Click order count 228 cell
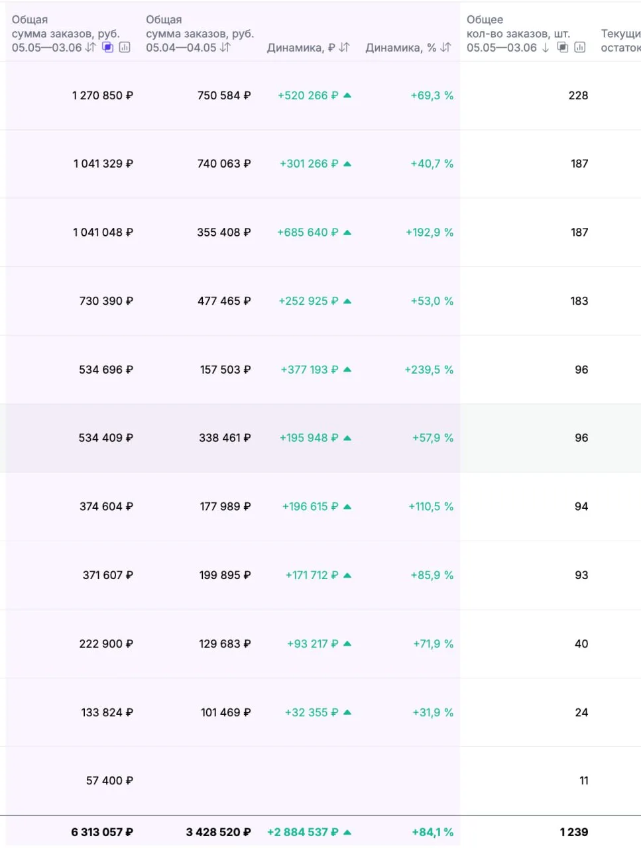Screen dimensions: 641x848 tap(578, 95)
